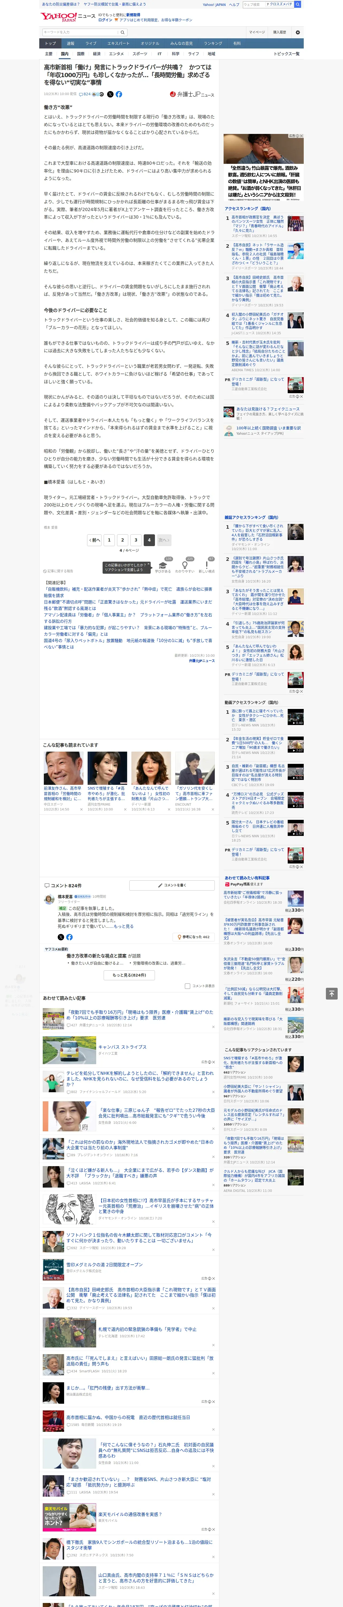
Task: Click the search magnifier next to keyword field
Action: [x=123, y=32]
